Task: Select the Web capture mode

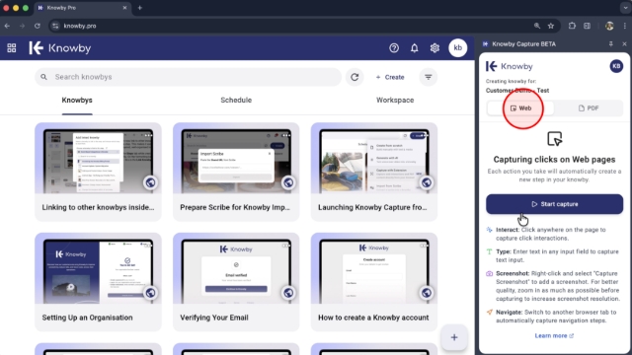Action: (520, 108)
